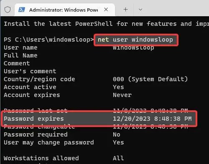
Task: Click the 12/20/2023 8:48:38 PM expiry value
Action: 152,119
